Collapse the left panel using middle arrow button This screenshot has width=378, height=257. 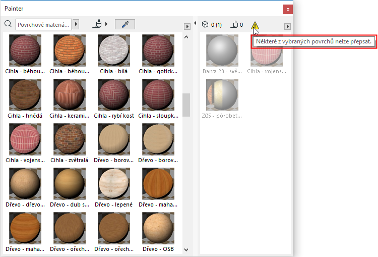pos(187,25)
